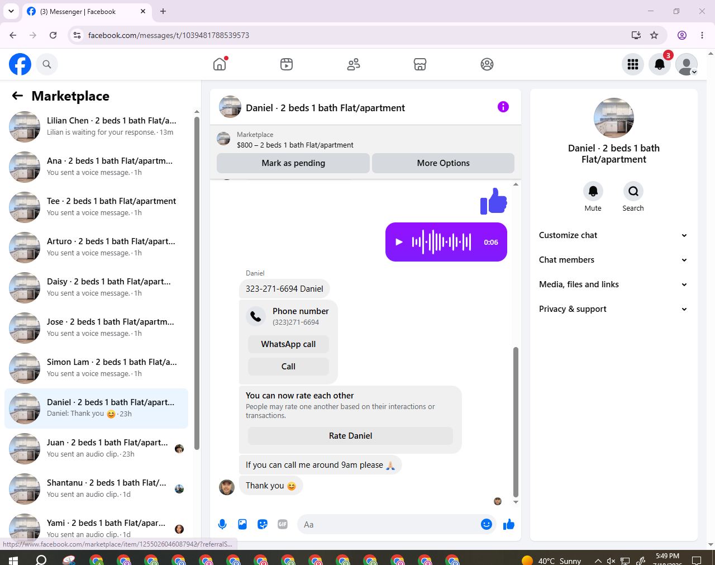Attach a photo or file
715x565 pixels.
(x=242, y=524)
